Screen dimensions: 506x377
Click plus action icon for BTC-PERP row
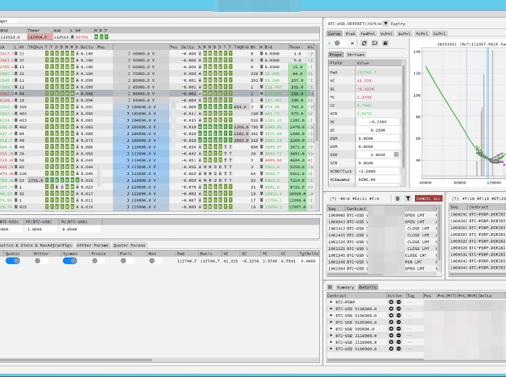pyautogui.click(x=391, y=302)
